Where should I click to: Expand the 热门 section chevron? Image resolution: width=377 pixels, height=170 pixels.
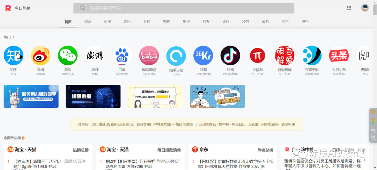(x=14, y=37)
